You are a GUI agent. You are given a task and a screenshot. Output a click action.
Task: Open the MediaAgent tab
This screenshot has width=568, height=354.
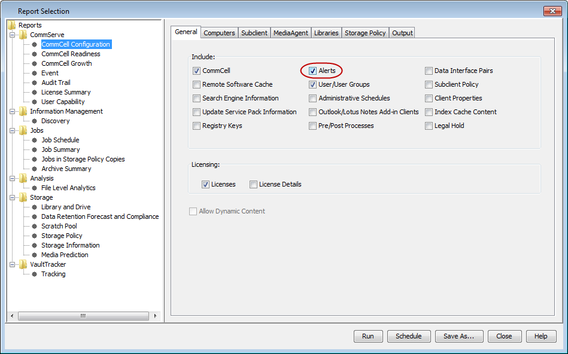290,33
